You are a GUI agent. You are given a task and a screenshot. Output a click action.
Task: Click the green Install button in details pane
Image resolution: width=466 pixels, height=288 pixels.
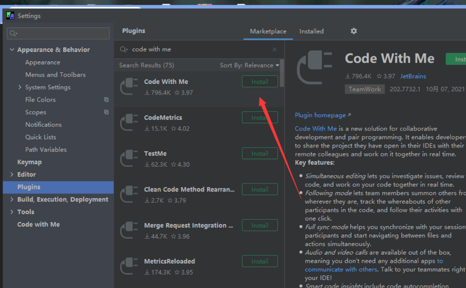(x=456, y=59)
